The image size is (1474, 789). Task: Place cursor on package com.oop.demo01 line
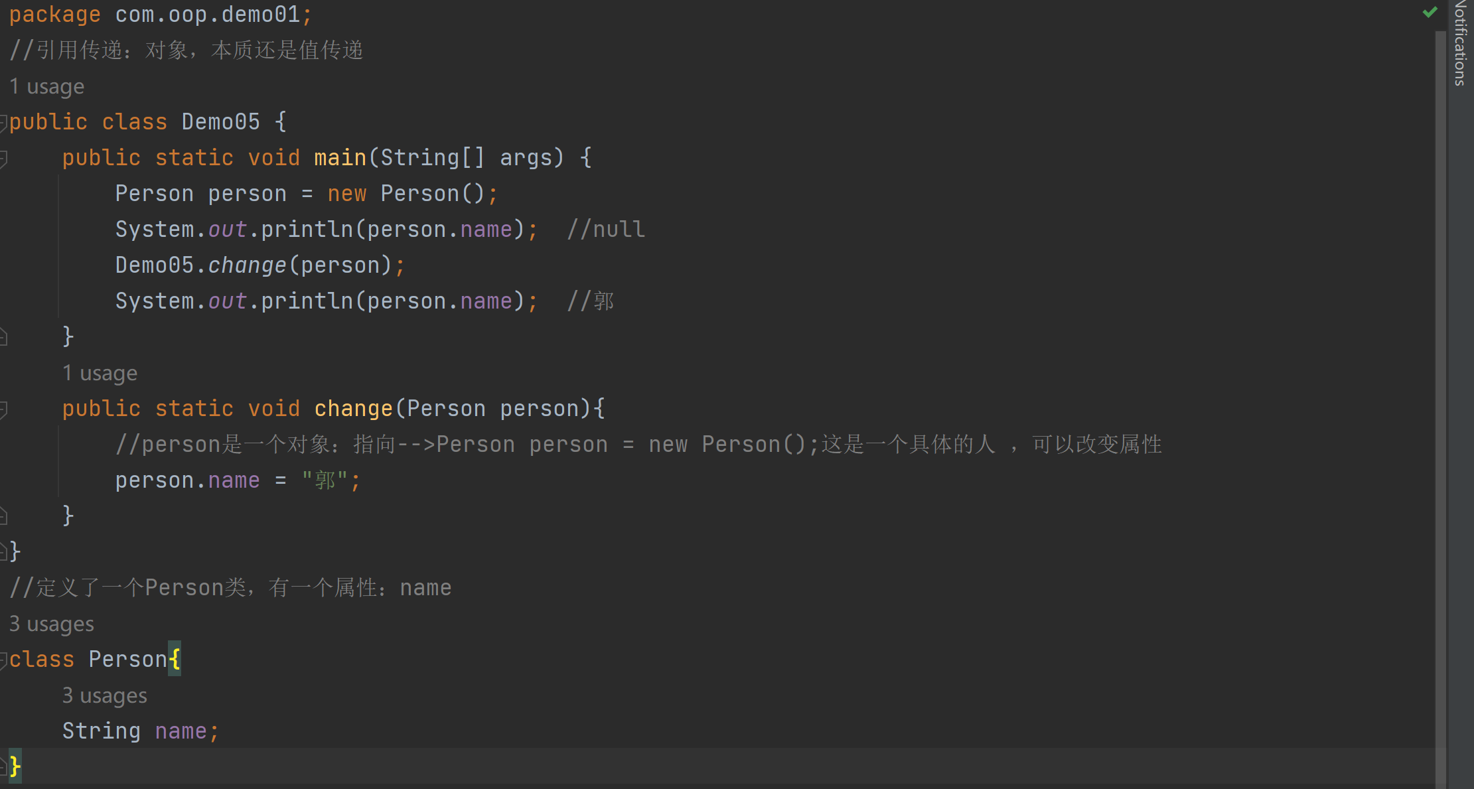point(159,15)
